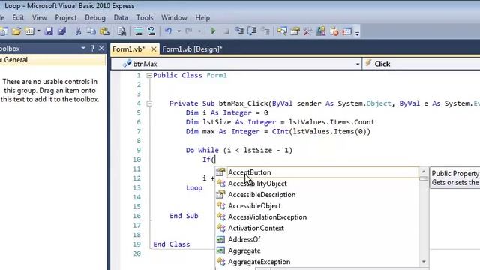Close the Form1.vb code tab
The width and height of the screenshot is (480, 270).
click(154, 49)
